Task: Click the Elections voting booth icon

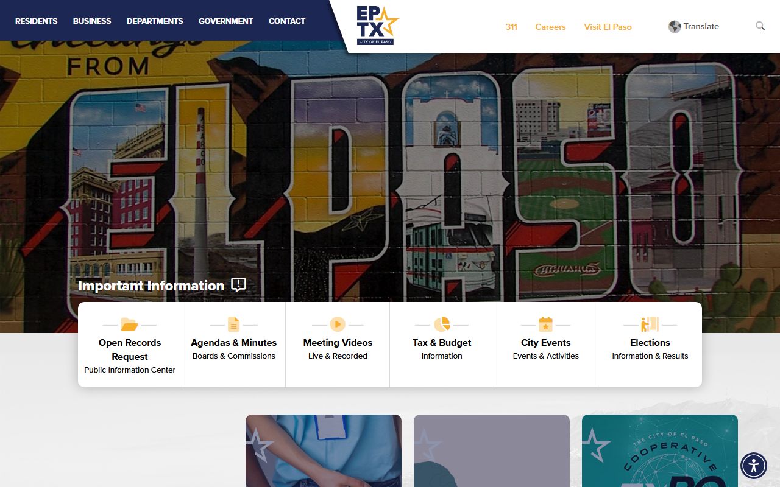Action: pyautogui.click(x=650, y=324)
